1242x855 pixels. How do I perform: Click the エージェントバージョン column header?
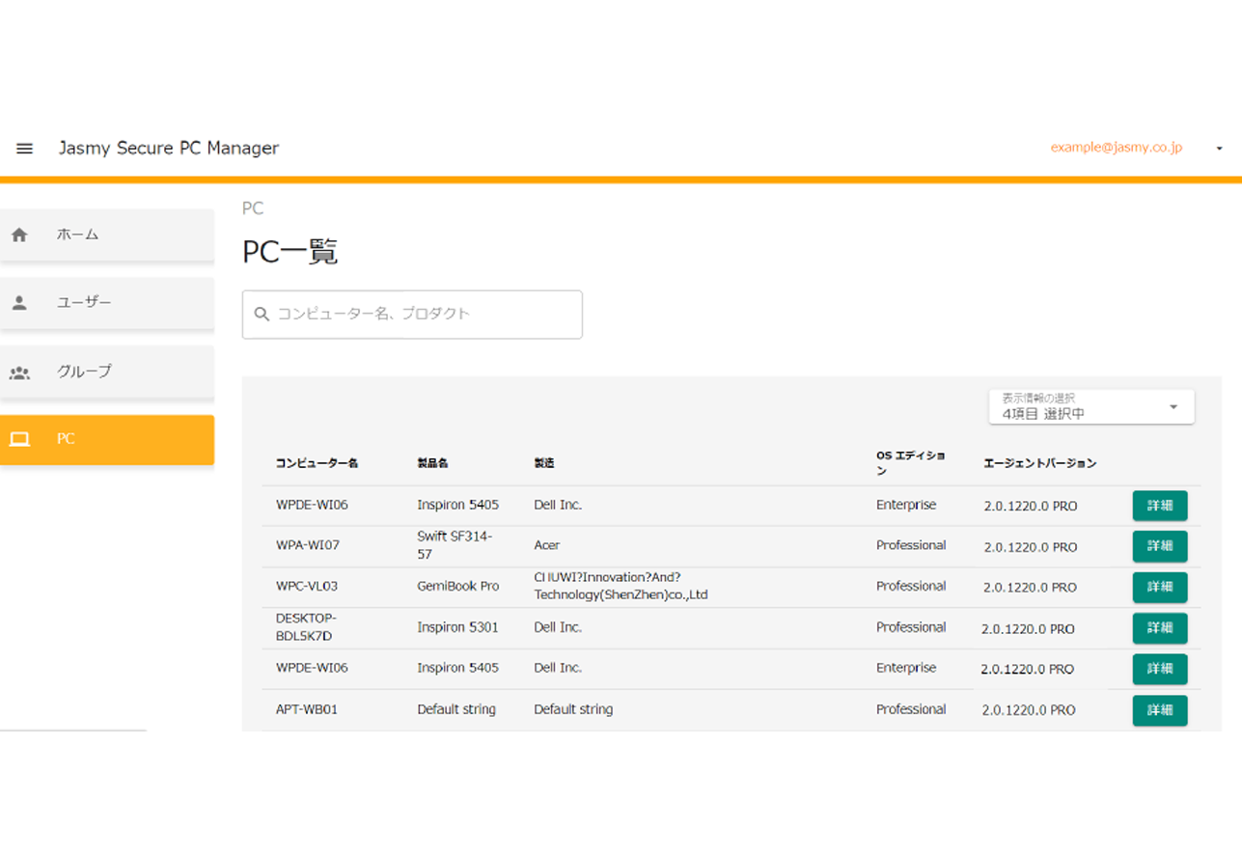[x=1040, y=463]
